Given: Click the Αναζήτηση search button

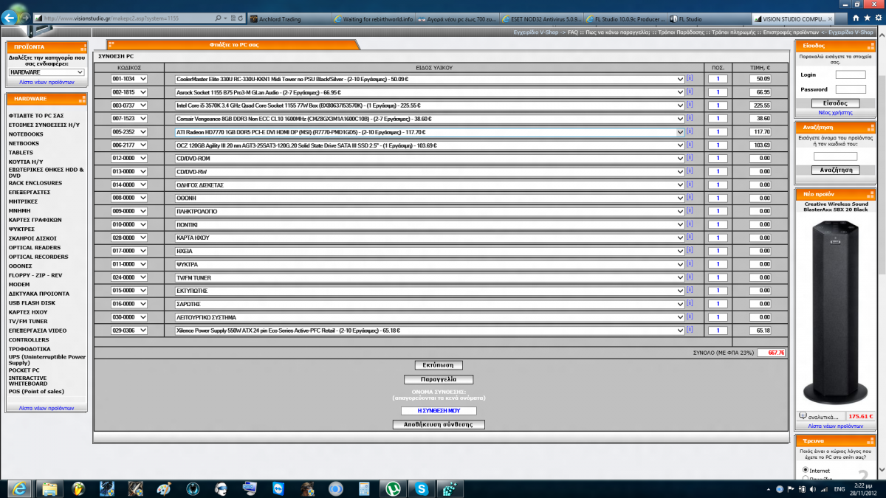Looking at the screenshot, I should coord(835,170).
